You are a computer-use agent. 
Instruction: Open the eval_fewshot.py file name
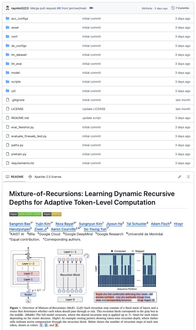coord(23,127)
